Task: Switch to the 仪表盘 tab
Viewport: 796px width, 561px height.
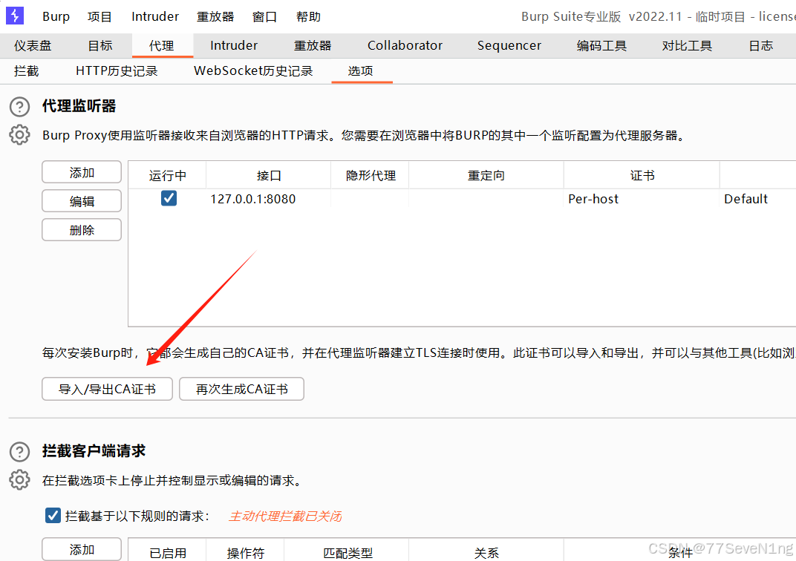Action: 33,46
